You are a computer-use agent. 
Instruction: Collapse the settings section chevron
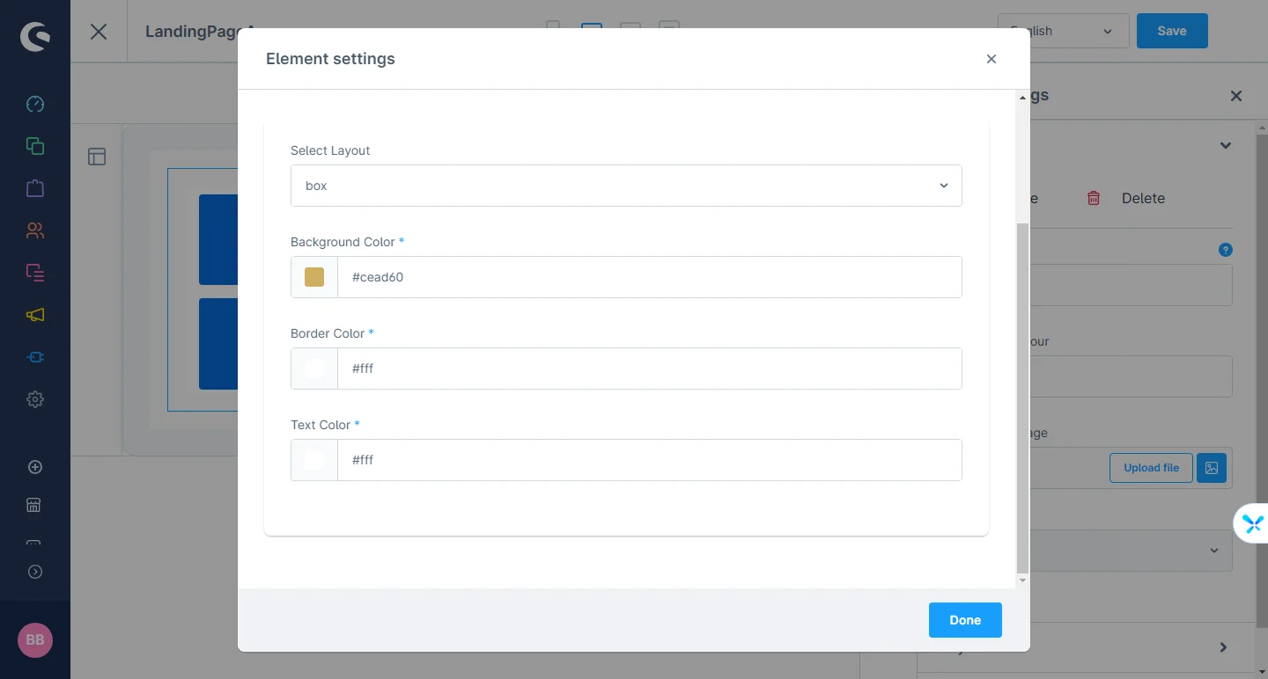point(1226,145)
